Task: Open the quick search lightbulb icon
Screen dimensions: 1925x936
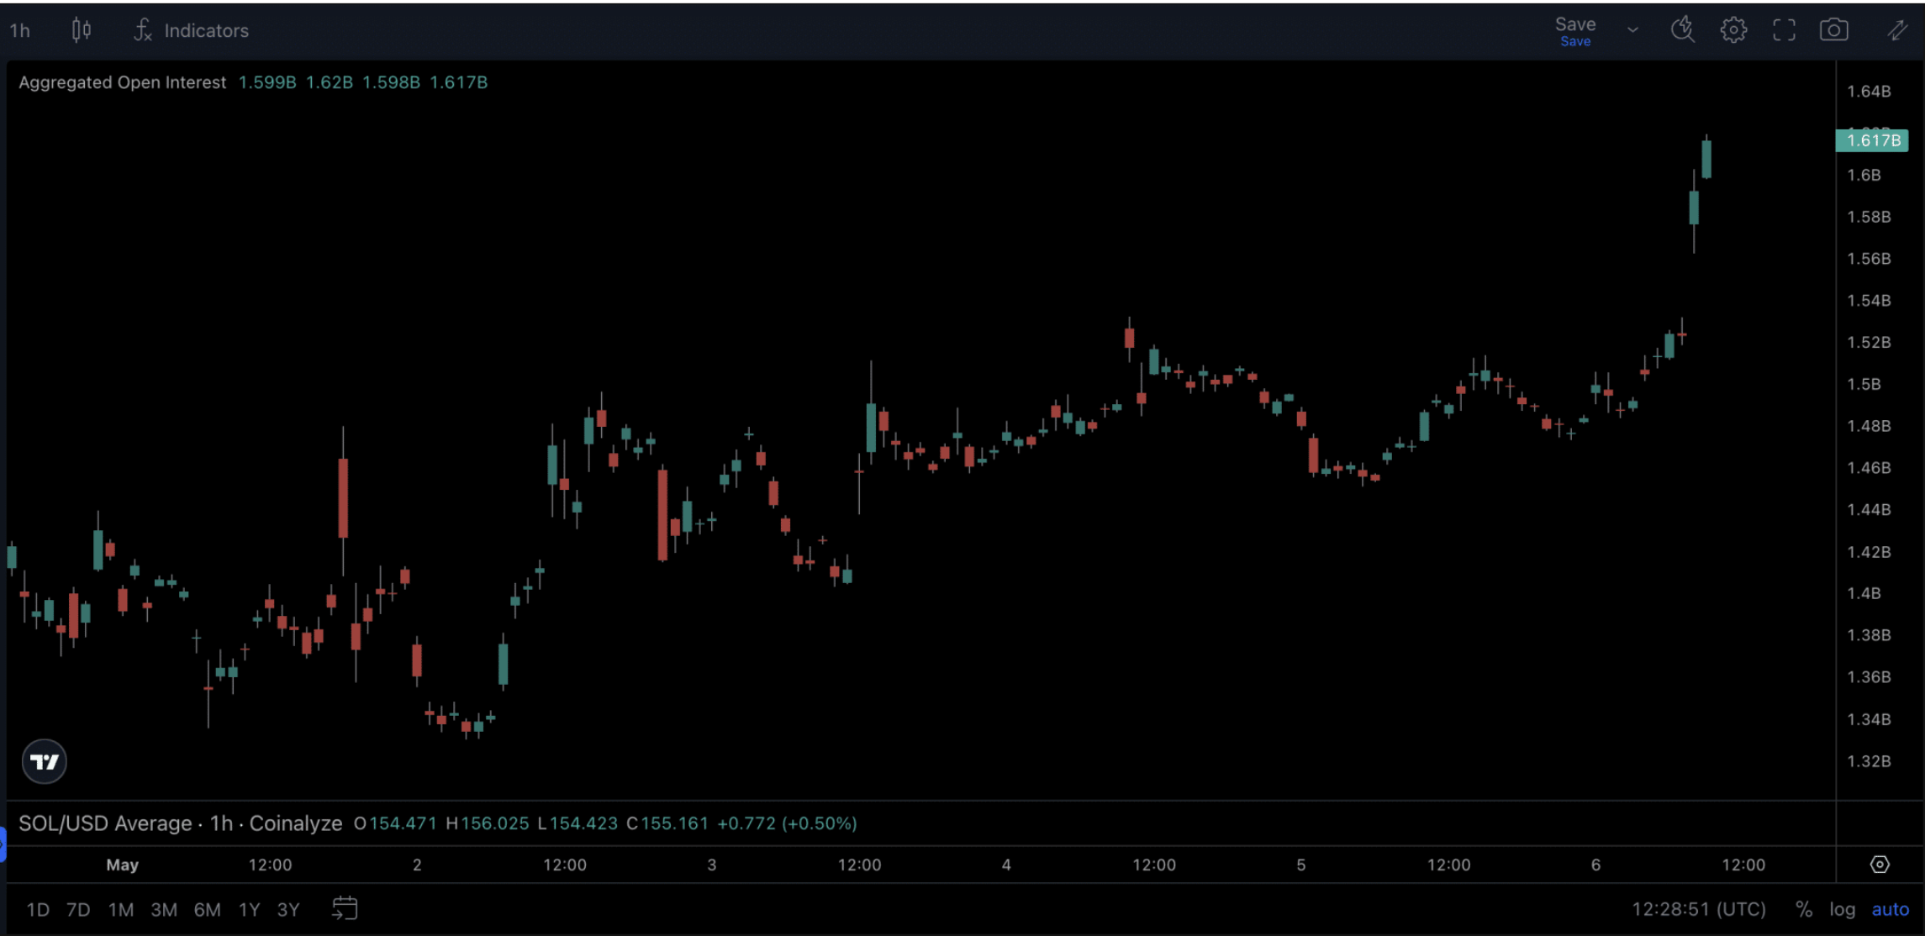Action: [1682, 30]
